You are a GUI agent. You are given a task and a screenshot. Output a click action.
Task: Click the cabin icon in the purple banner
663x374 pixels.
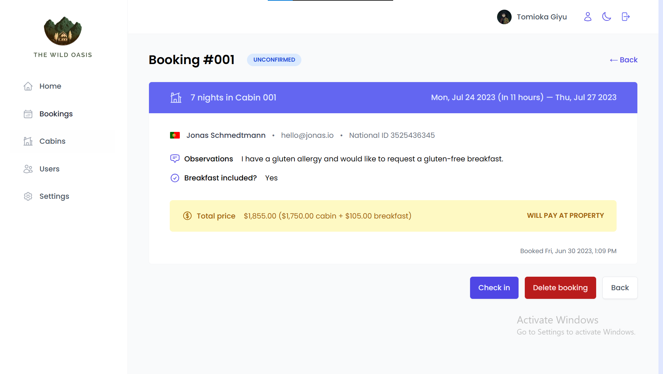[x=176, y=97]
